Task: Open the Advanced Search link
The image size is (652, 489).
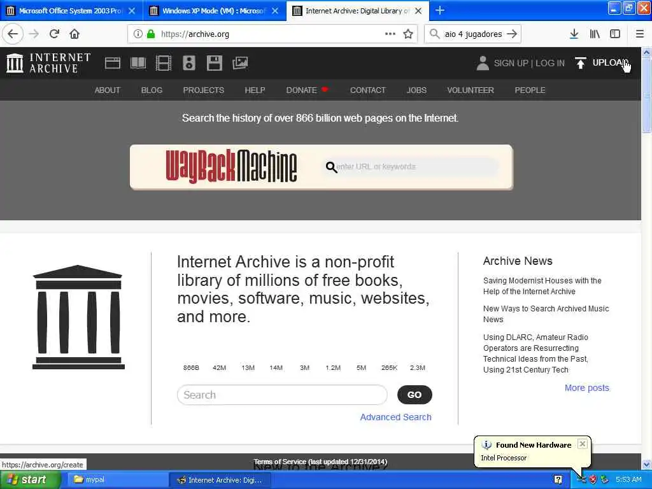Action: 395,417
